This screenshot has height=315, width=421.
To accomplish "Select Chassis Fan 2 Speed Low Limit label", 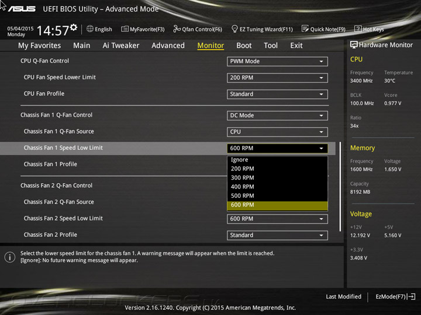I will (x=63, y=218).
